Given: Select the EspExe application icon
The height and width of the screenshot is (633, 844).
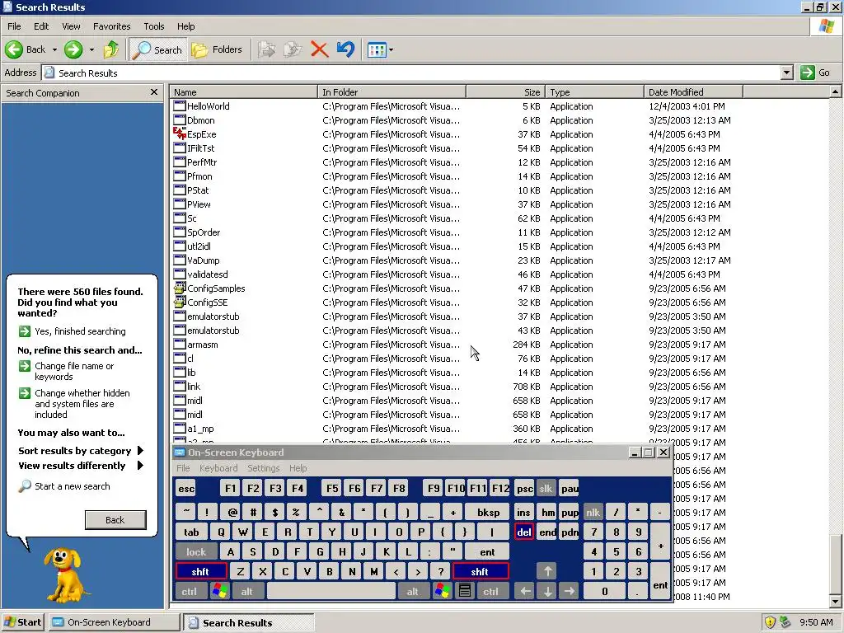Looking at the screenshot, I should point(180,134).
